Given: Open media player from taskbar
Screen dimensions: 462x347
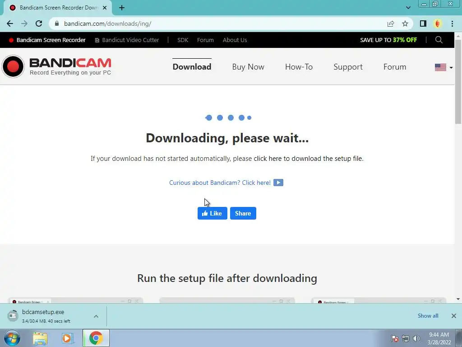Looking at the screenshot, I should coord(68,338).
